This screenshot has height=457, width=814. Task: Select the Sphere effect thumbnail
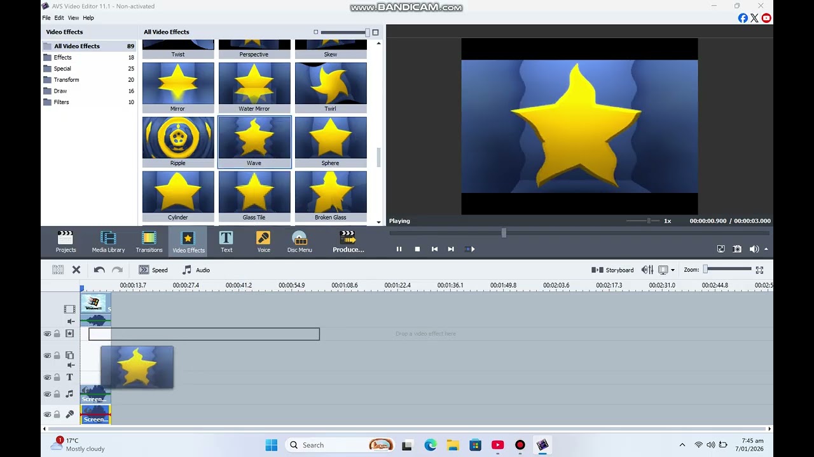[331, 142]
